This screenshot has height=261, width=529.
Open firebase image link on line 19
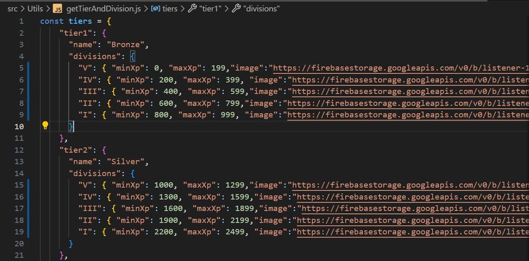413,232
